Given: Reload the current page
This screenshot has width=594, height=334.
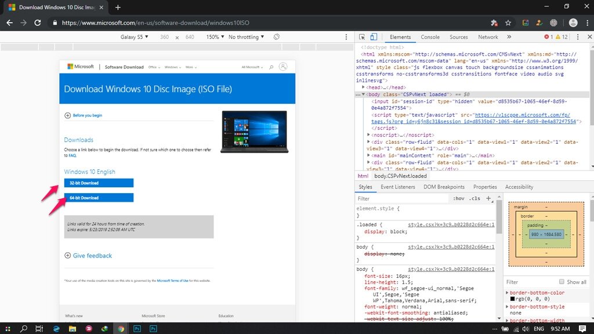Looking at the screenshot, I should coord(38,23).
